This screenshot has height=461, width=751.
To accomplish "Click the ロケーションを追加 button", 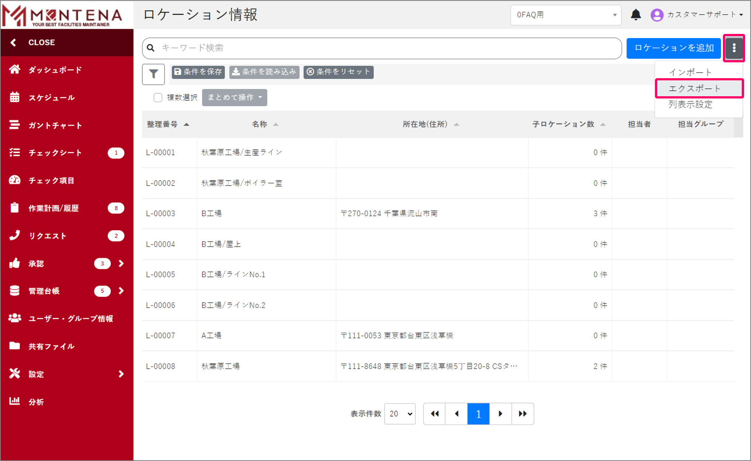I will [x=673, y=48].
